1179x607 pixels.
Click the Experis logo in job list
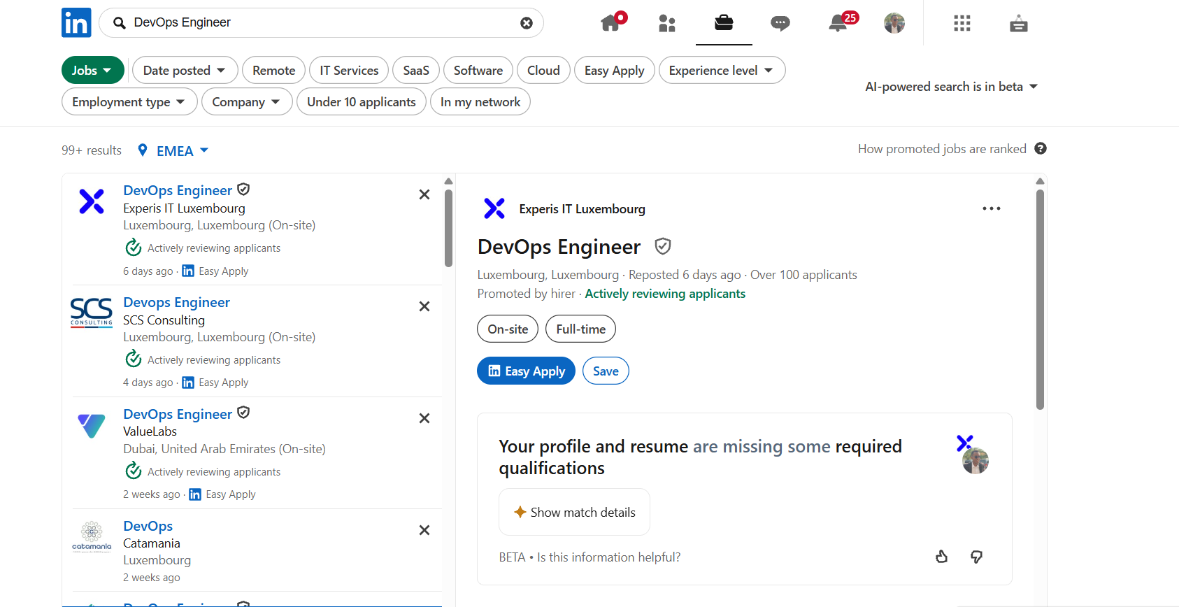92,201
